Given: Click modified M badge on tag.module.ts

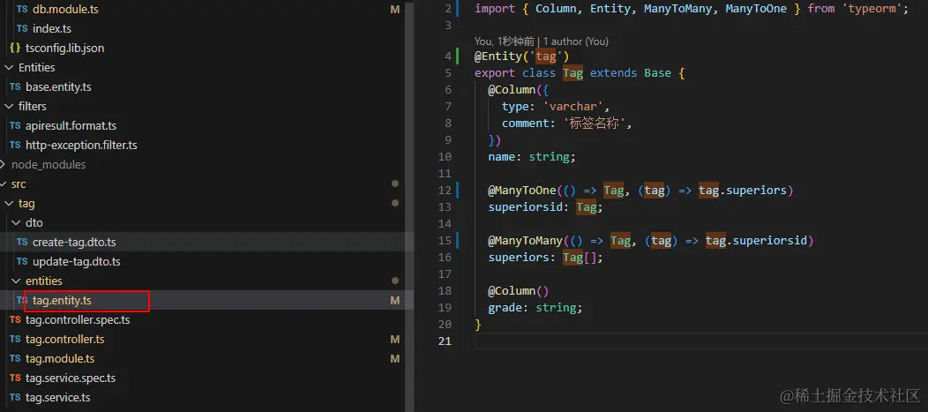Looking at the screenshot, I should [x=395, y=359].
